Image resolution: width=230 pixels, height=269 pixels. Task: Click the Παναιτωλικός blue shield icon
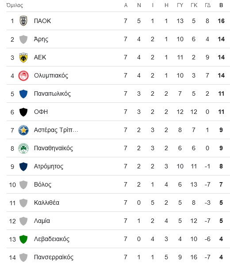coord(23,94)
